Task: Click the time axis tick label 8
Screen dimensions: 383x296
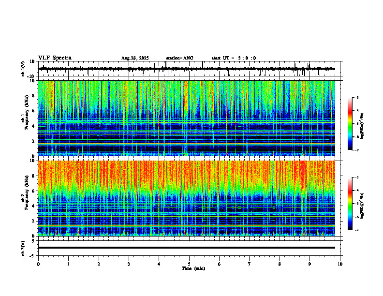Action: [280, 264]
